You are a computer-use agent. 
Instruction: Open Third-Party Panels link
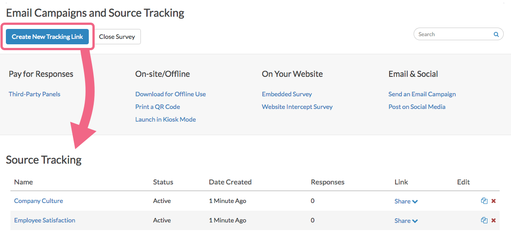pyautogui.click(x=34, y=94)
